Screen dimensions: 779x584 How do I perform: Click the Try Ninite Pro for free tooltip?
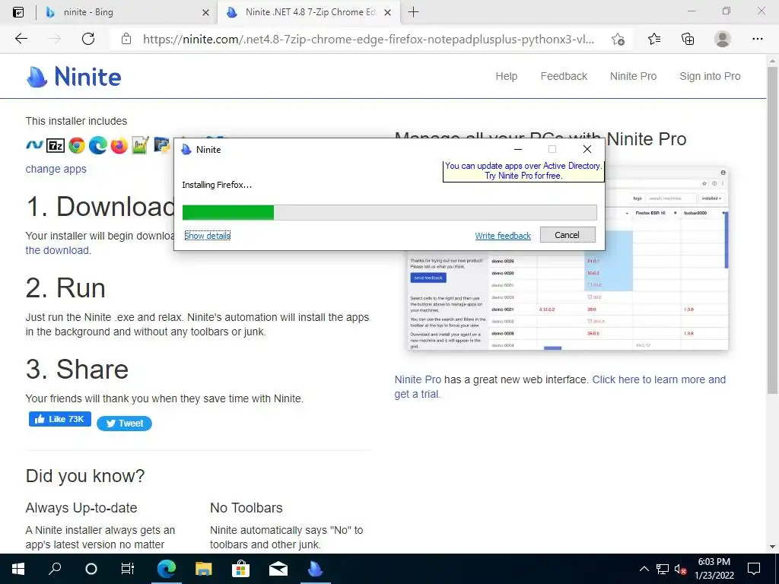[523, 171]
